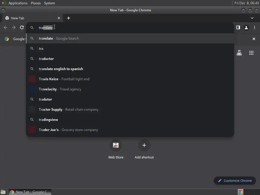The image size is (260, 195).
Task: Expand the tab search chevron
Action: tap(252, 18)
